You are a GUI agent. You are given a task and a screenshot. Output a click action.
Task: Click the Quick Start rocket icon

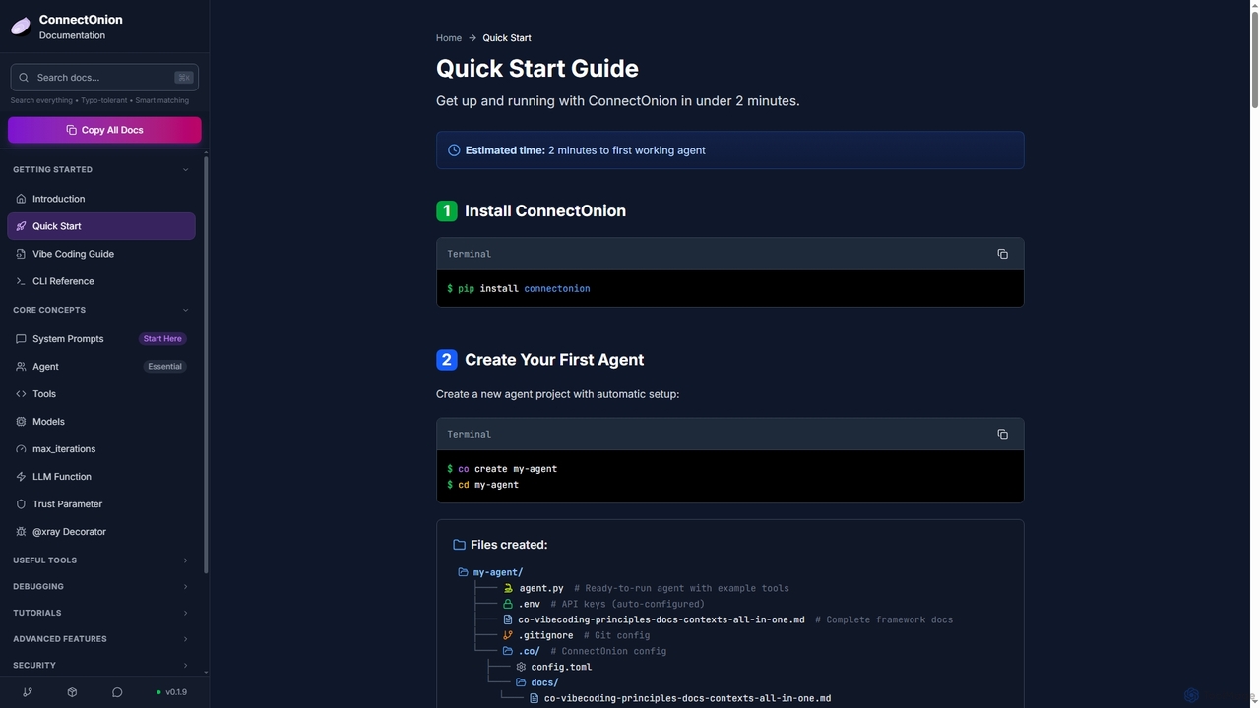click(x=21, y=226)
